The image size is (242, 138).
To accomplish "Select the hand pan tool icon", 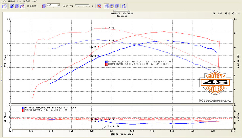I will 112,6.
